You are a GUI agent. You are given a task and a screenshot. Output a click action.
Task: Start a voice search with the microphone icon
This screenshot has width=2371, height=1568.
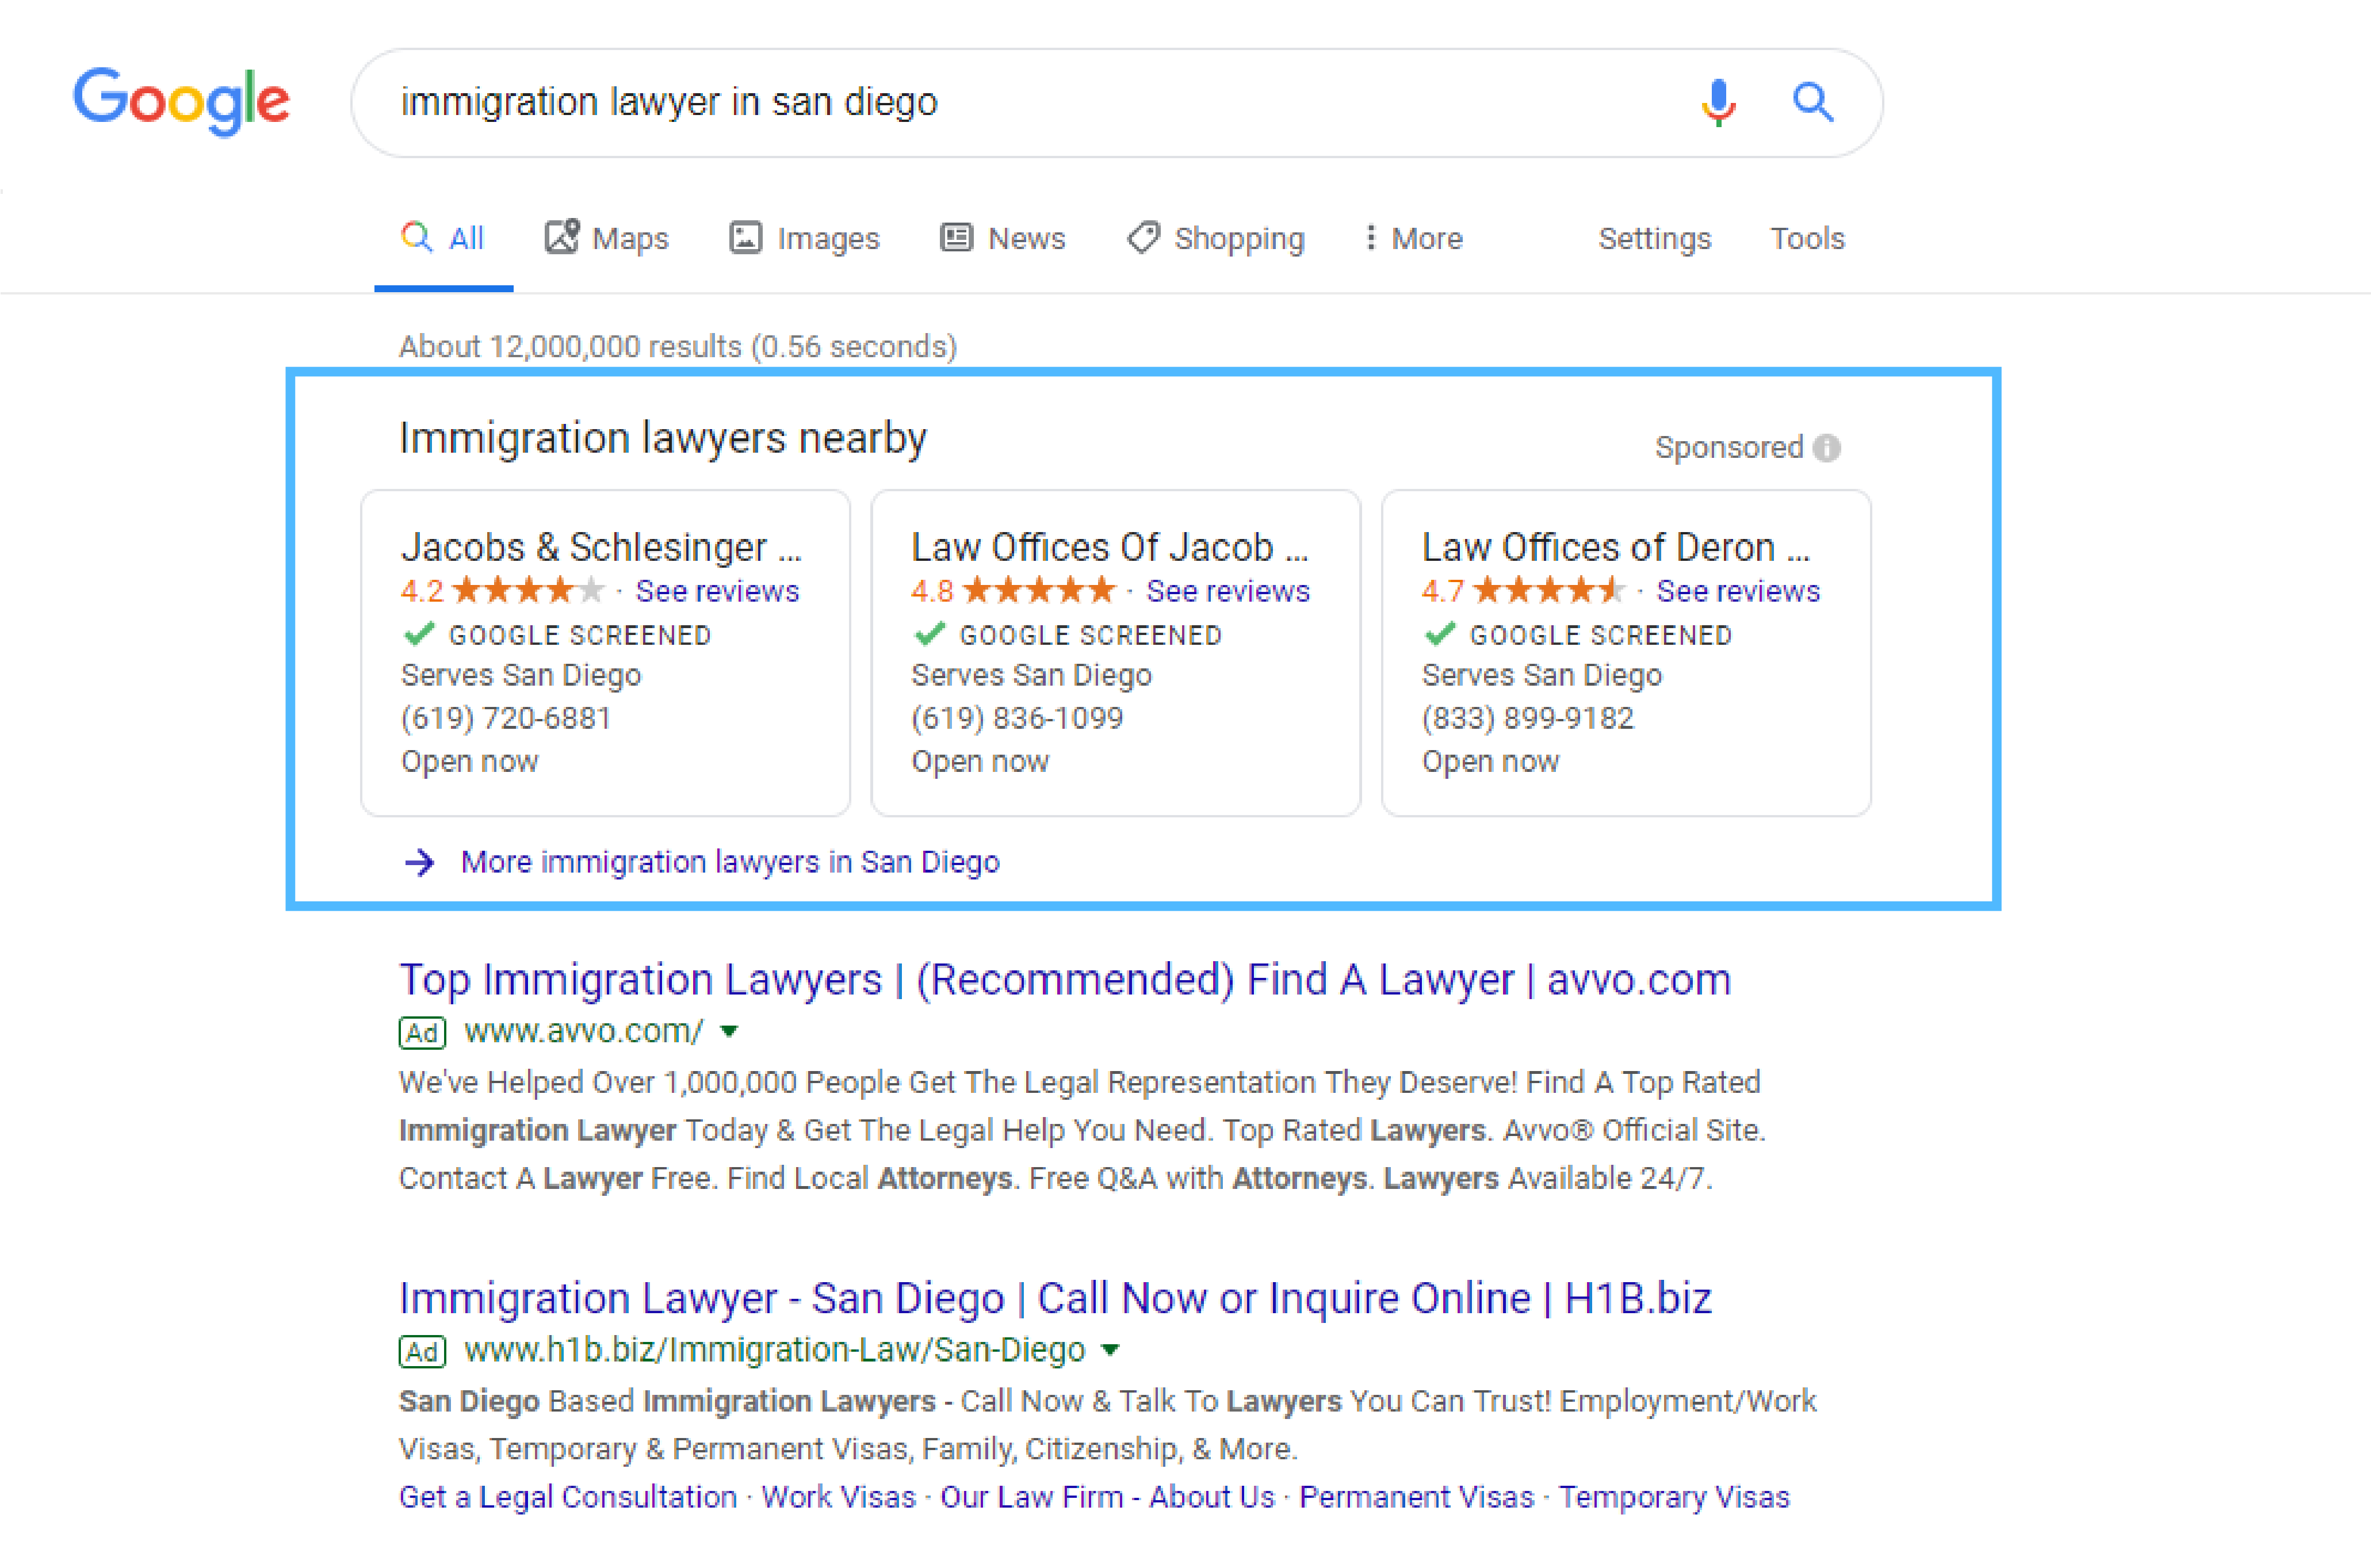1718,101
